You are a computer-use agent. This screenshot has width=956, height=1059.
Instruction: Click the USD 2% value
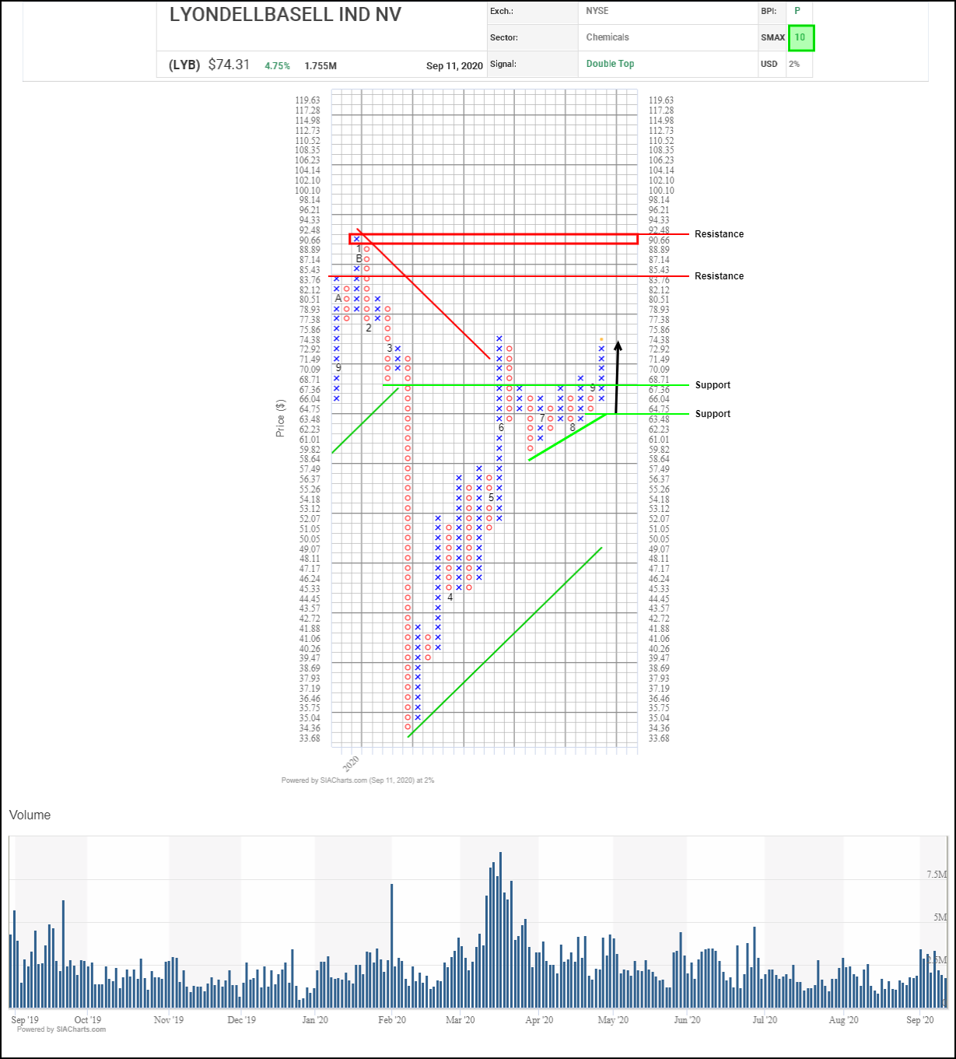pos(794,64)
